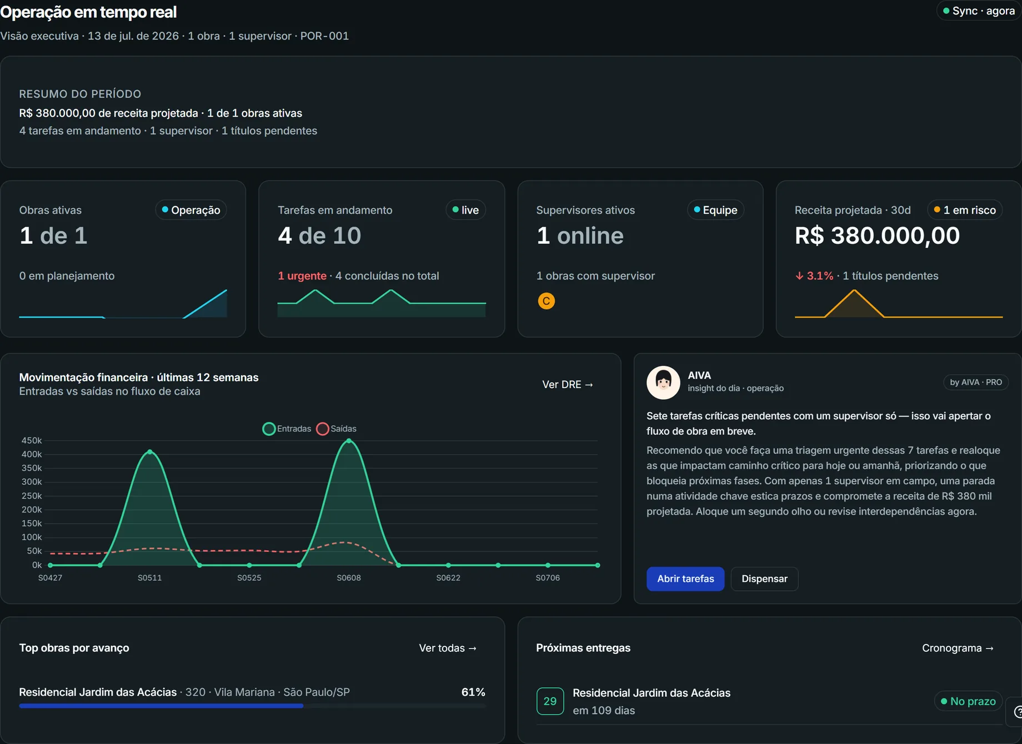The width and height of the screenshot is (1022, 744).
Task: Click the 'R$ 380.000,00' large revenue value
Action: tap(877, 236)
